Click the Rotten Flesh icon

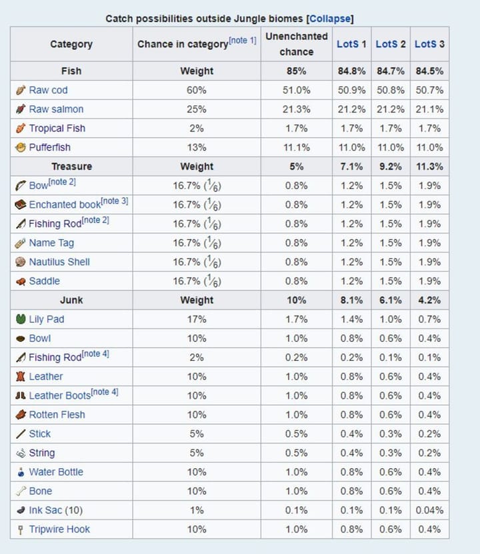click(x=20, y=415)
